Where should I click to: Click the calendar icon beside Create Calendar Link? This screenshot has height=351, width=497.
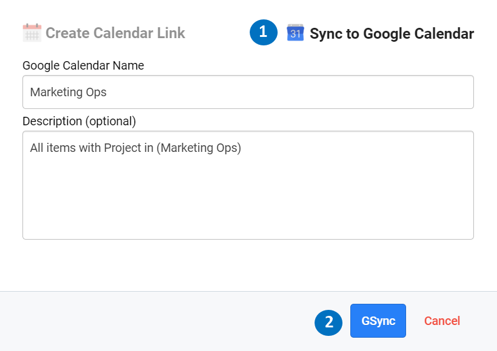pyautogui.click(x=32, y=32)
